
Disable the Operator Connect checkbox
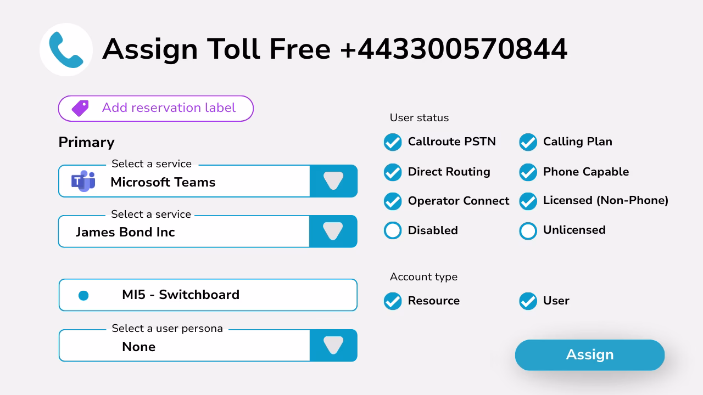(x=393, y=201)
